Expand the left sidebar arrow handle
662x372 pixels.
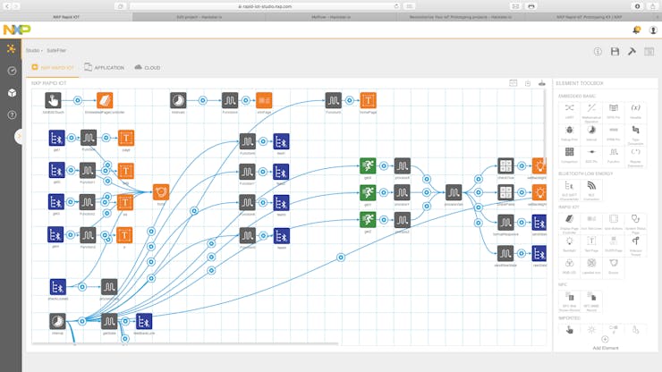click(x=19, y=136)
